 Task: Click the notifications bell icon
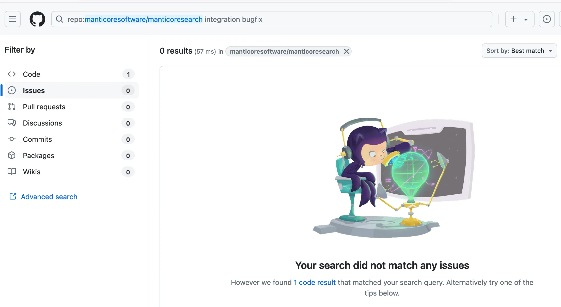547,19
